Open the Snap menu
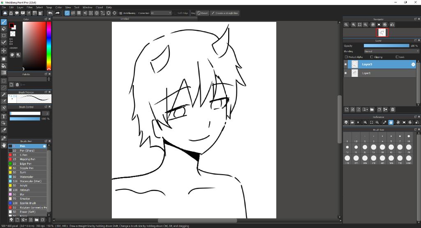This screenshot has height=228, width=421. pos(49,7)
